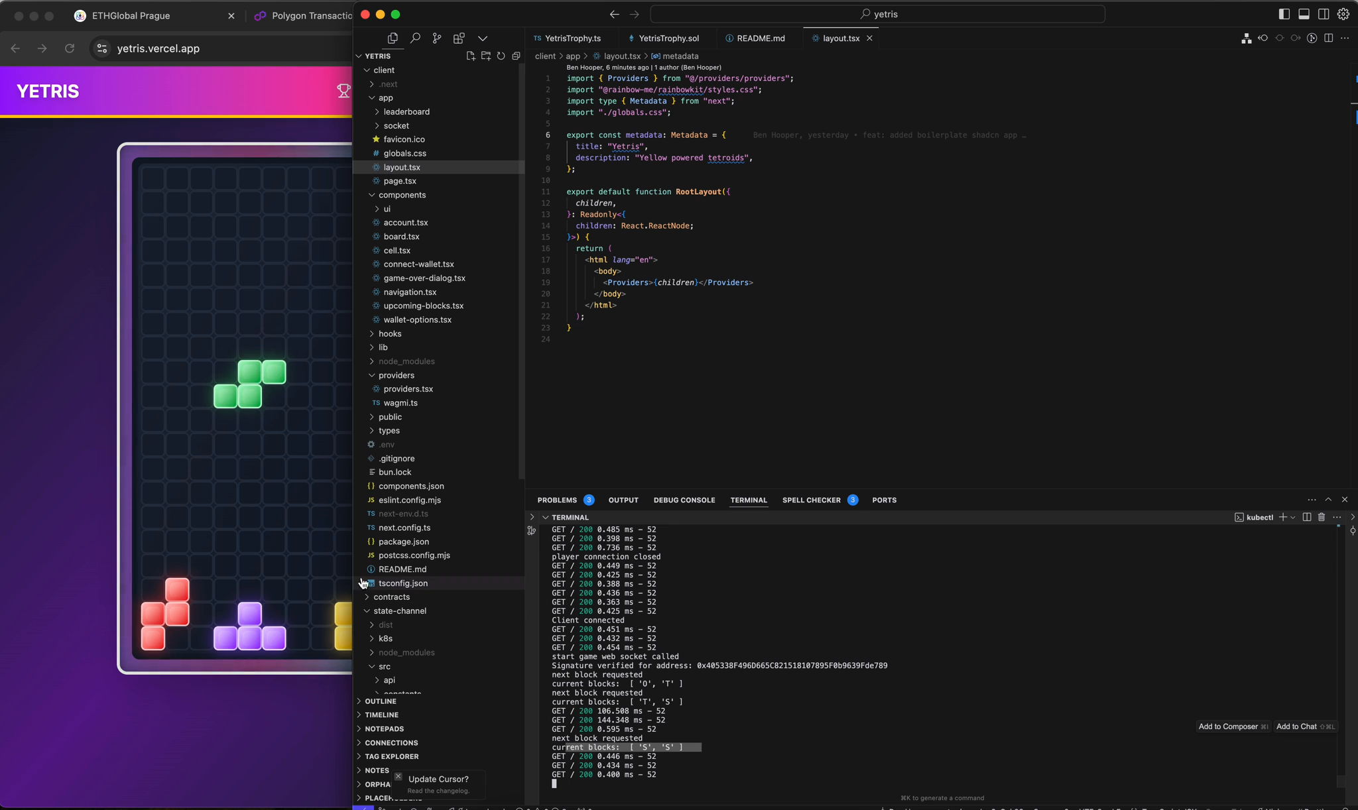Screen dimensions: 1358x810
Task: Click the yetris command center search box
Action: pos(878,14)
